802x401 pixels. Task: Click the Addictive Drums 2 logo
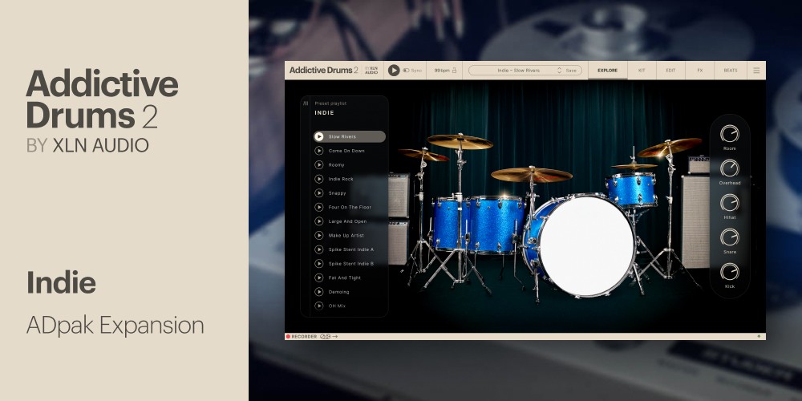click(324, 70)
